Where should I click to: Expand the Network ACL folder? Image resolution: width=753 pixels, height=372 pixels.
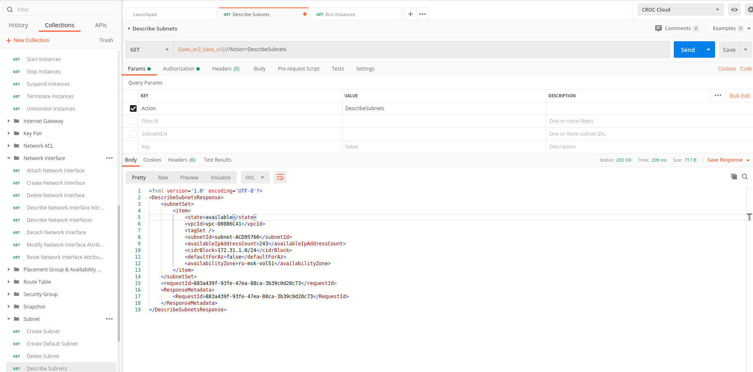(x=9, y=146)
